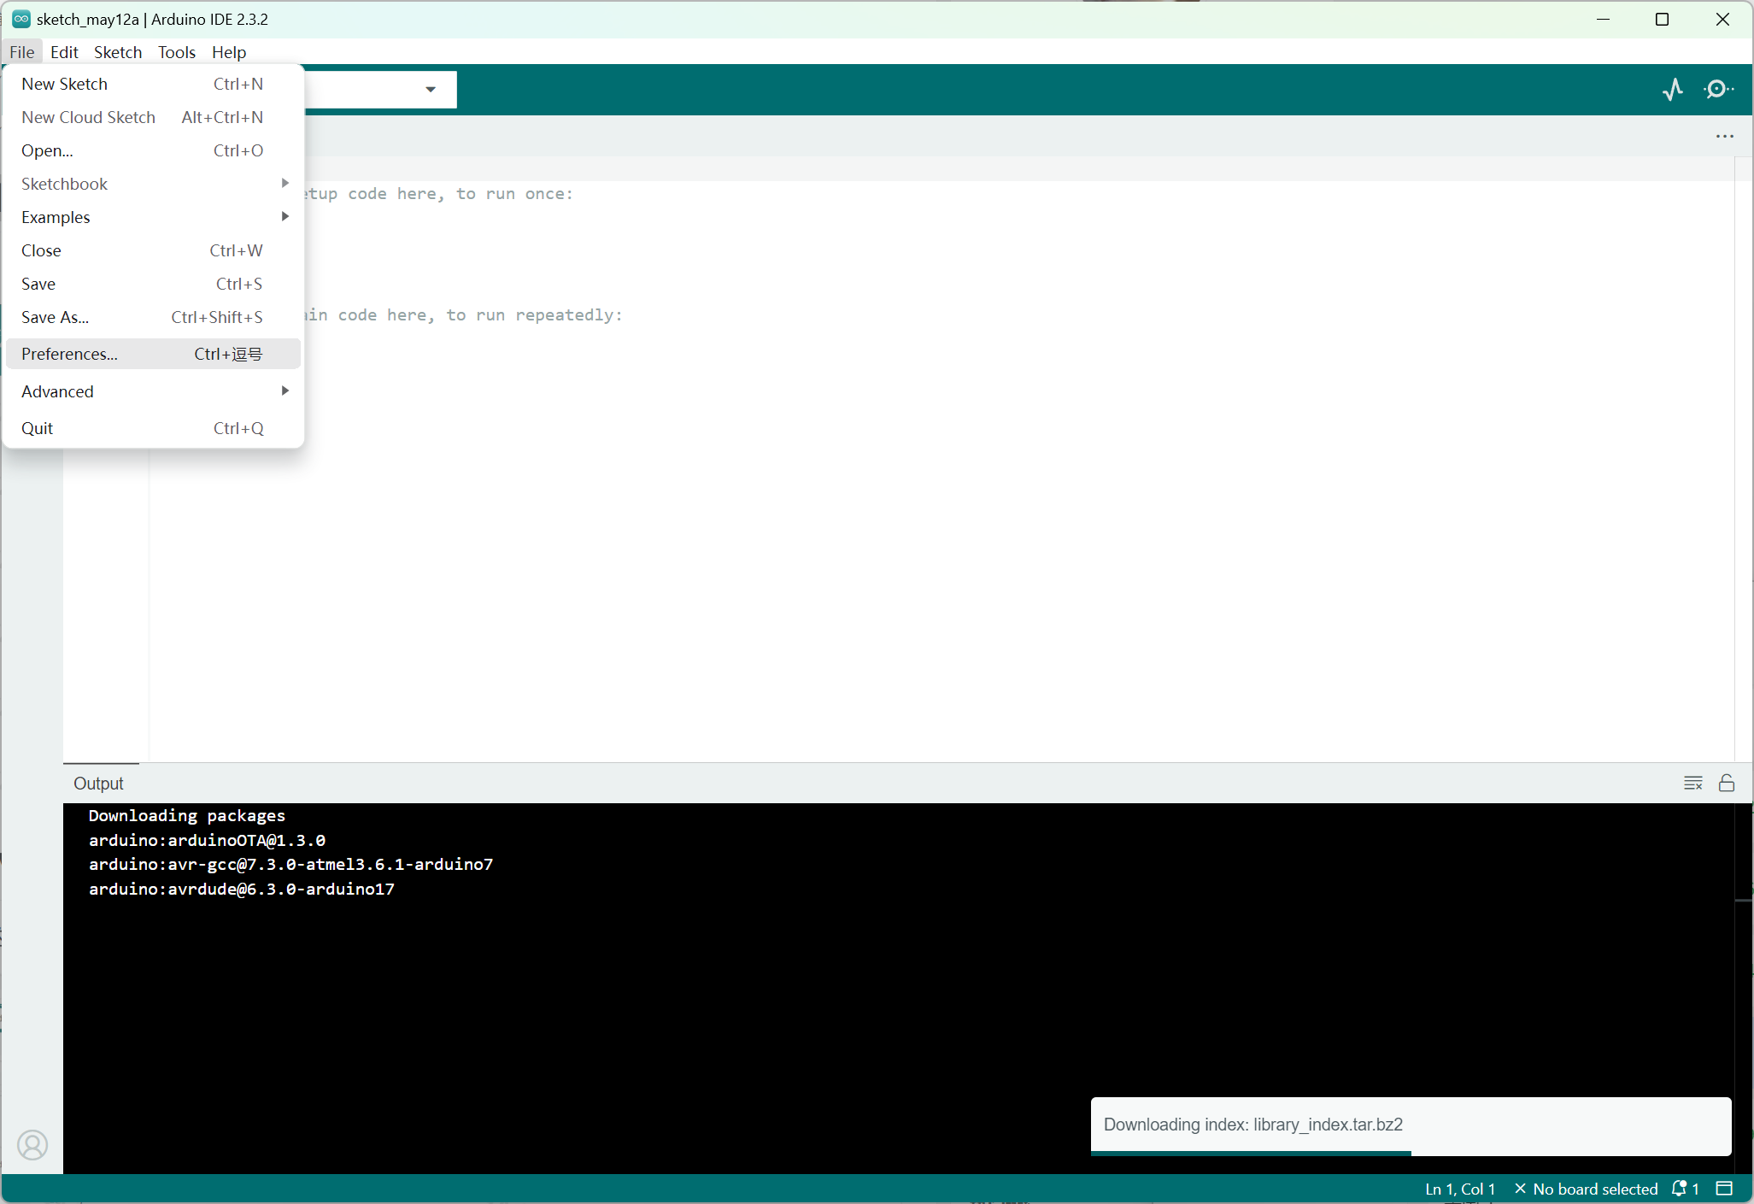The height and width of the screenshot is (1204, 1754).
Task: Click the Downloading index progress notification
Action: [x=1411, y=1125]
